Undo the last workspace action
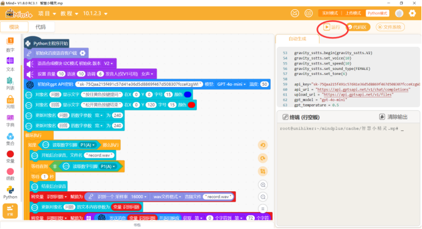 263,145
